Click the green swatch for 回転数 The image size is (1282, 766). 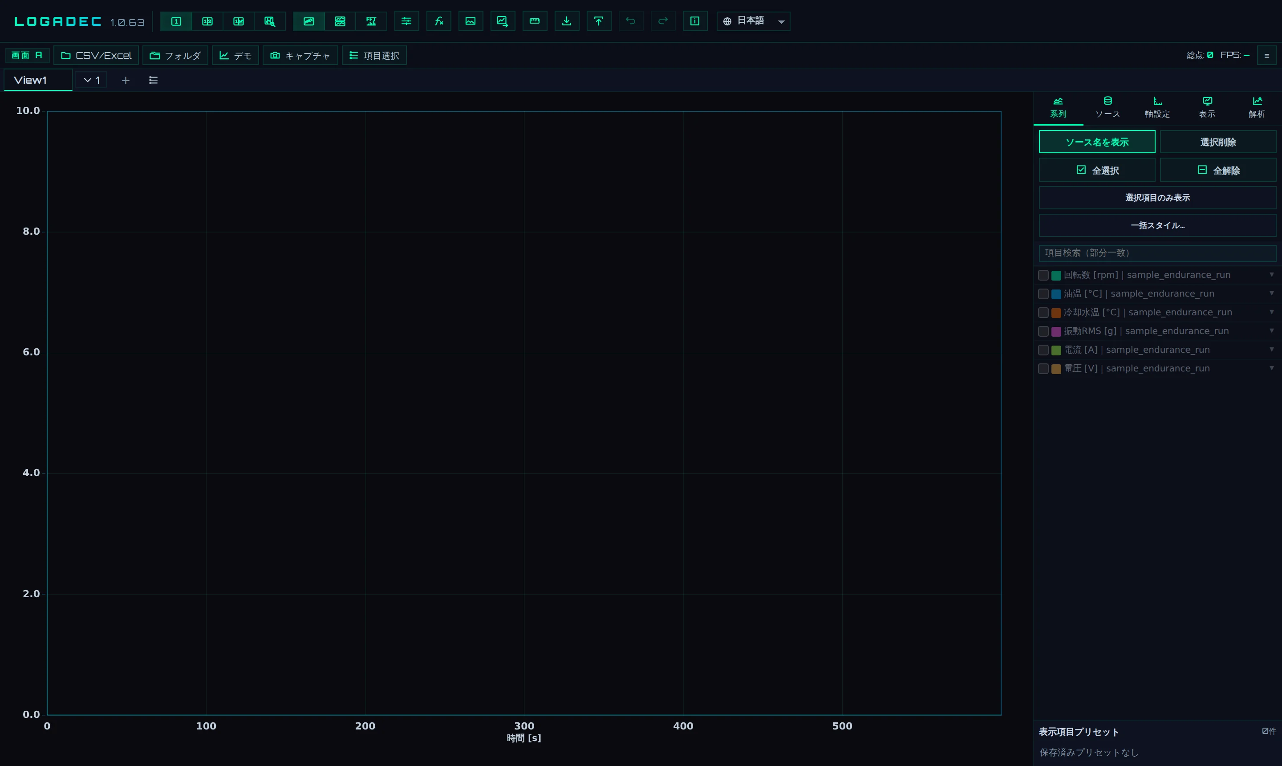point(1056,275)
